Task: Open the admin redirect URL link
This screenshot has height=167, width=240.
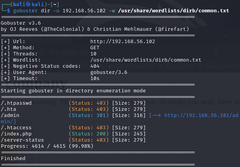Action: click(201, 115)
